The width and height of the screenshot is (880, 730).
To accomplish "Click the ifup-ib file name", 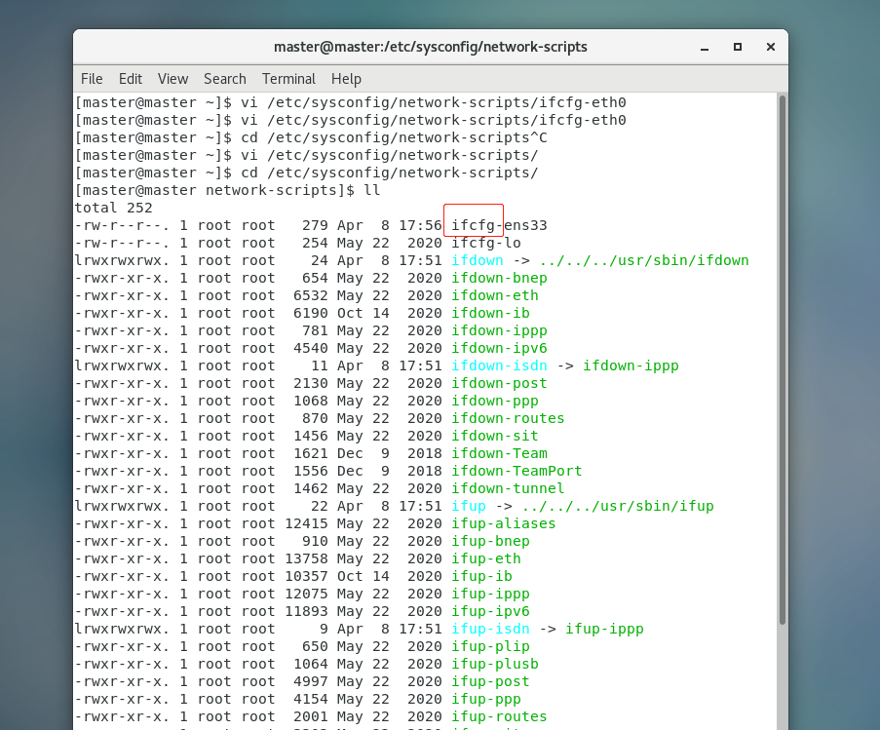I will (481, 576).
